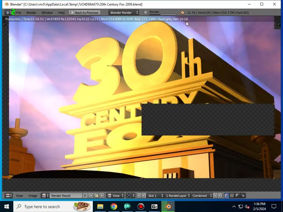The height and width of the screenshot is (212, 283).
Task: Toggle the Color channel display
Action: pyautogui.click(x=232, y=196)
